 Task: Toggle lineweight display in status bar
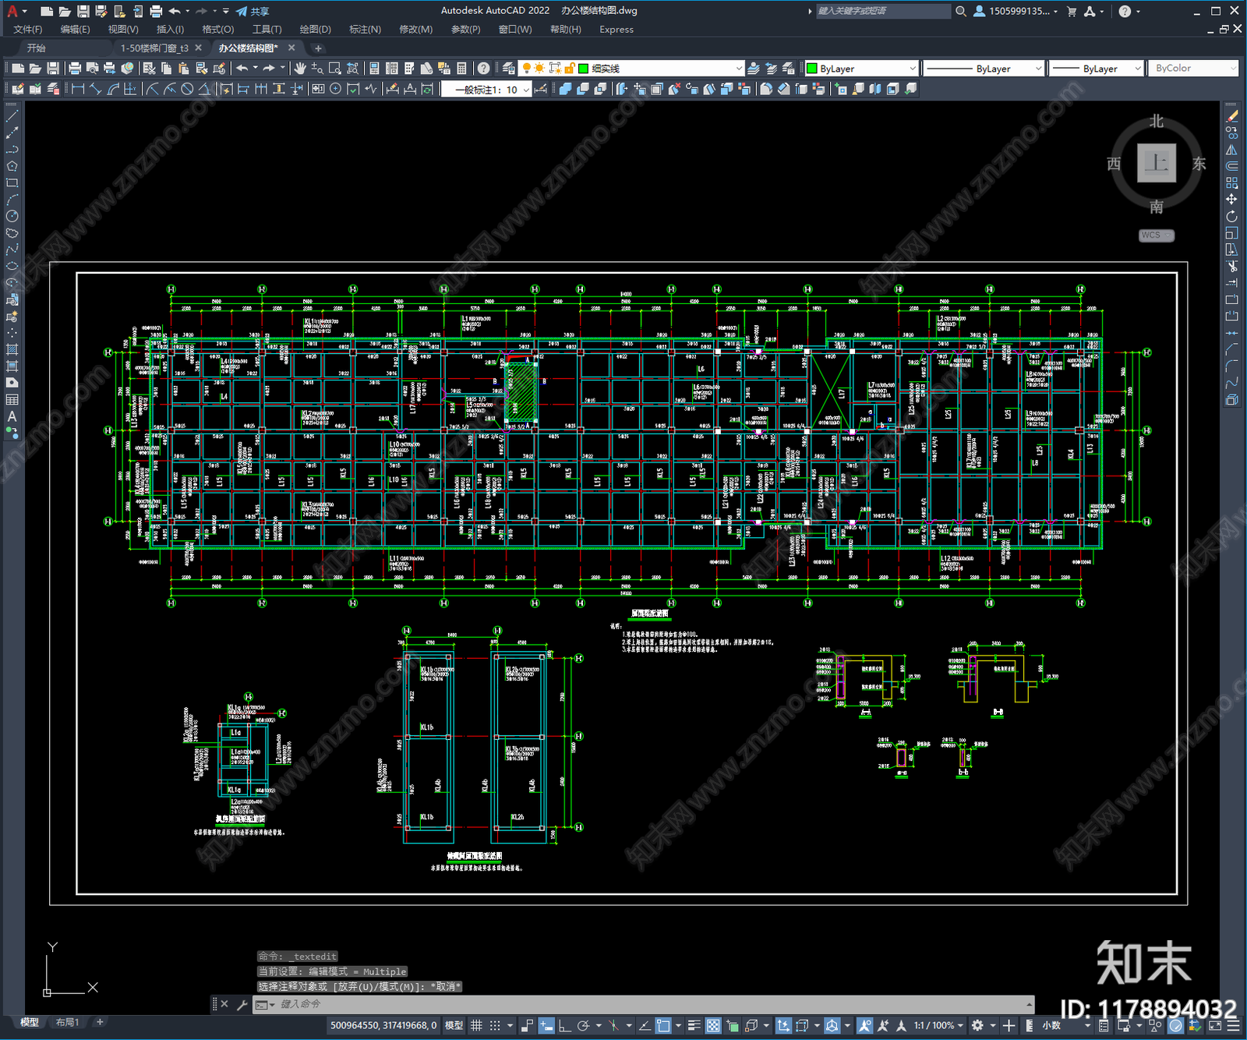(x=694, y=1025)
